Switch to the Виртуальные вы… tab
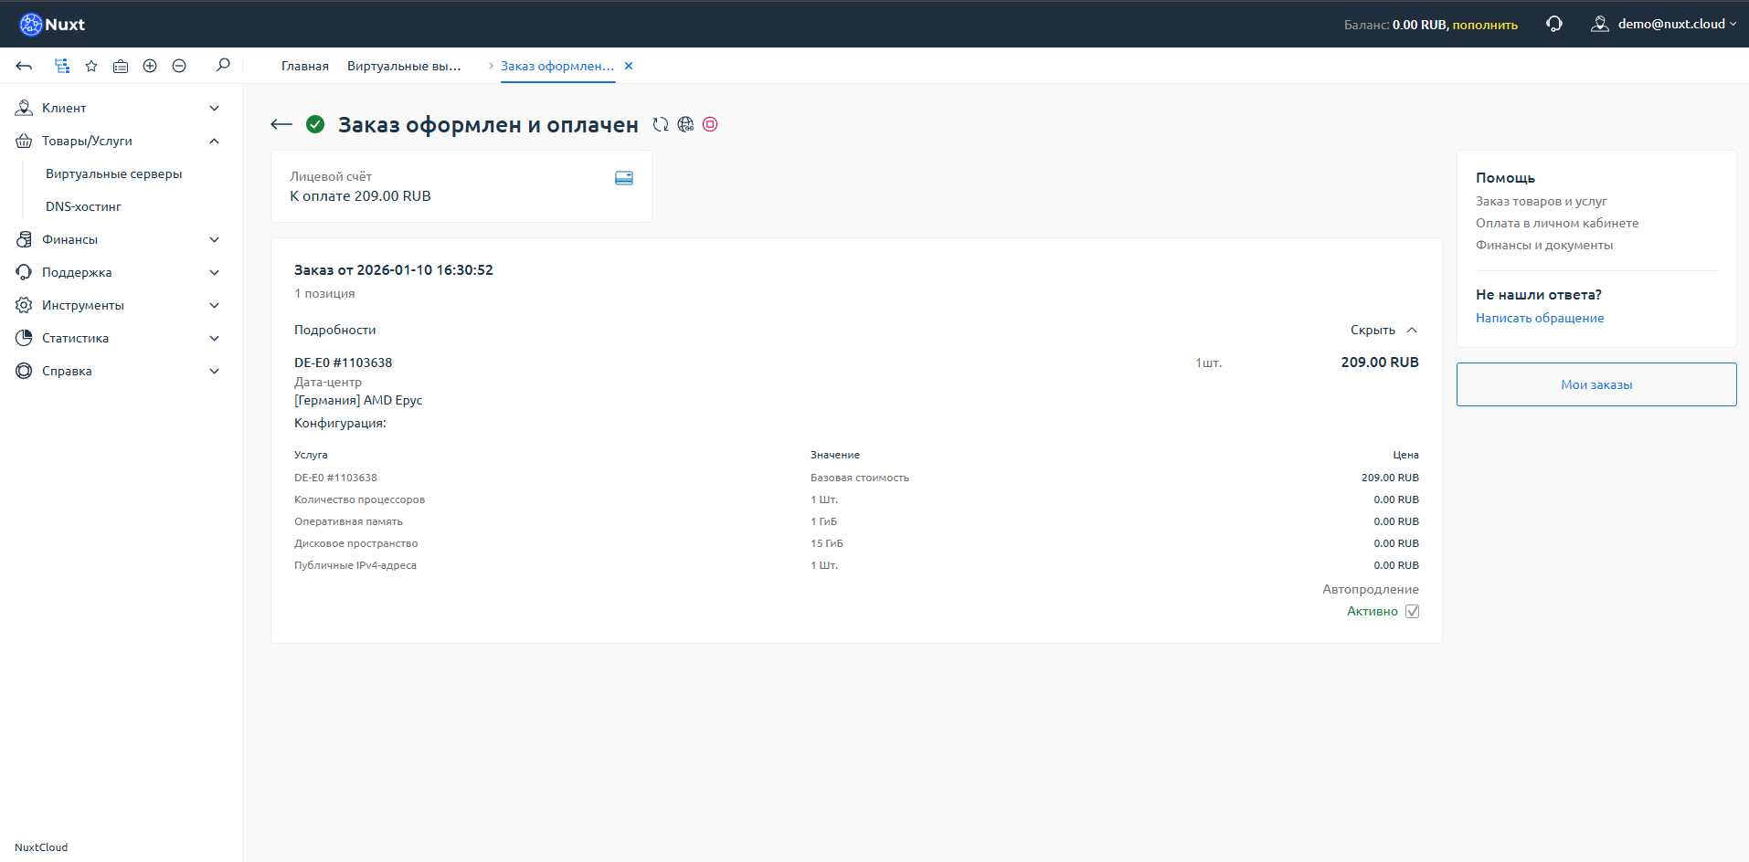This screenshot has height=862, width=1749. 404,66
